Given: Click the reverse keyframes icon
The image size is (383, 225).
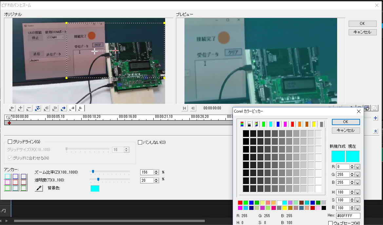Looking at the screenshot, I should 37,108.
